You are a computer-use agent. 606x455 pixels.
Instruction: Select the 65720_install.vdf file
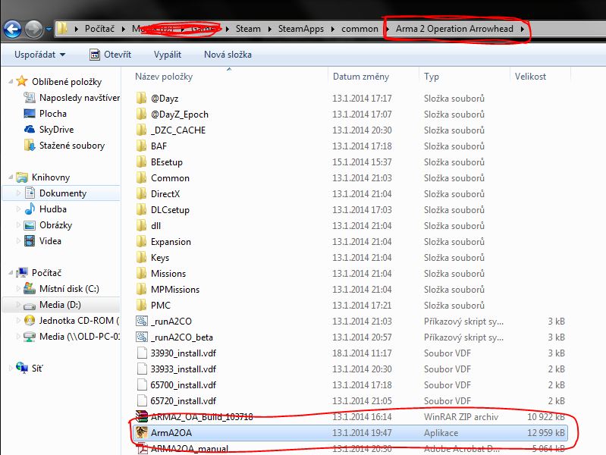pyautogui.click(x=350, y=400)
